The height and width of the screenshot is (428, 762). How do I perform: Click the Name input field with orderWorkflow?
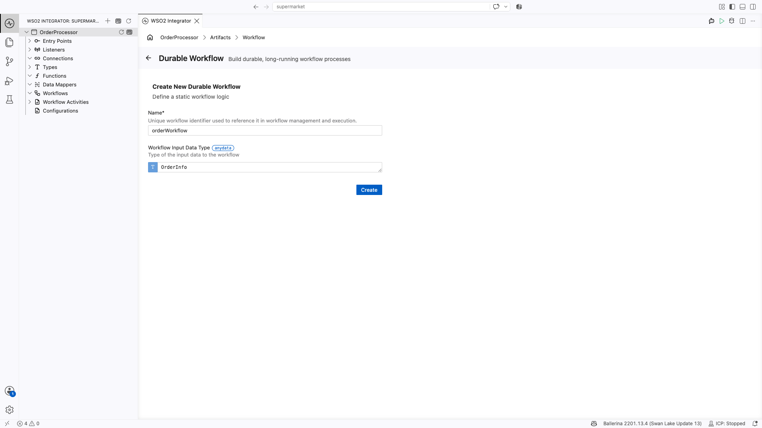pyautogui.click(x=265, y=130)
